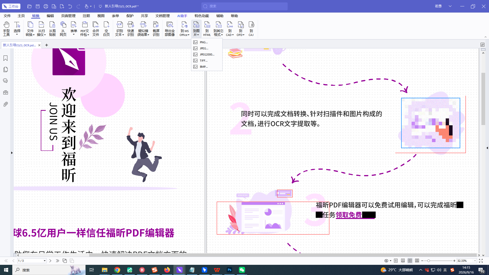Viewport: 489px width, 275px height.
Task: Click export all images (导出全部图像) icon
Action: [x=170, y=29]
